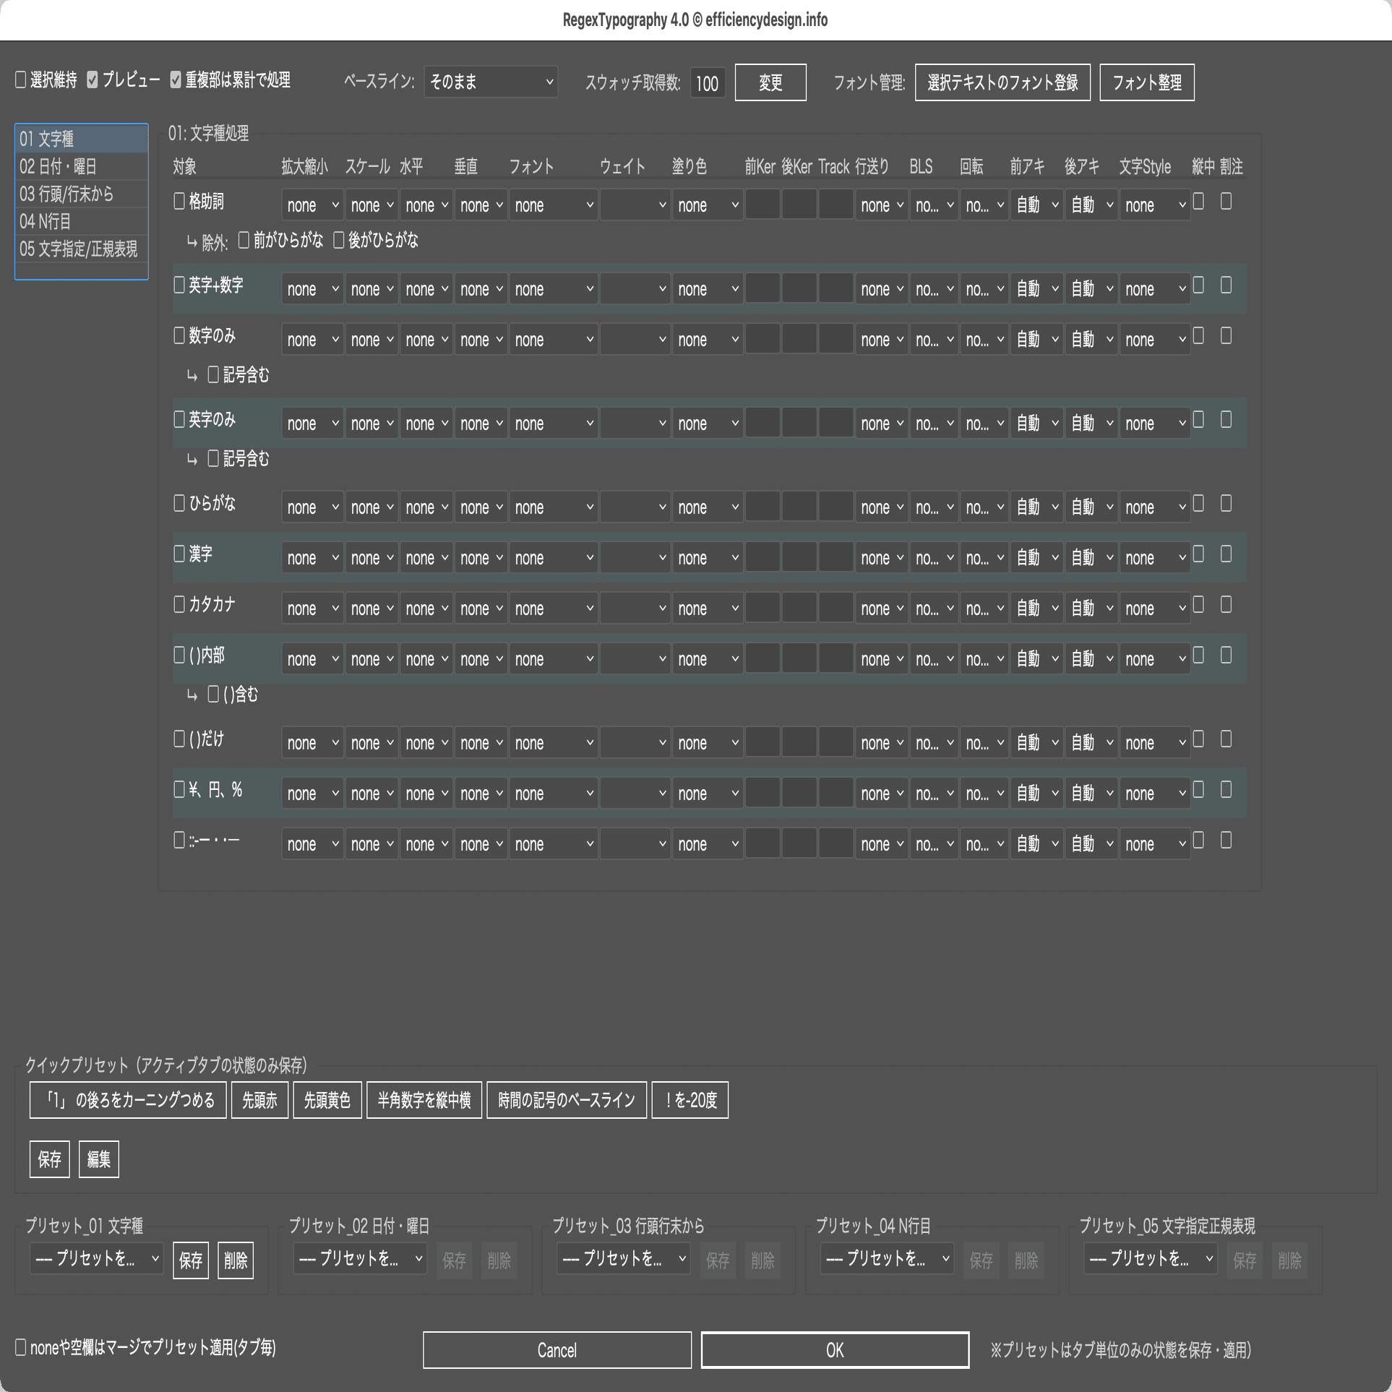Select the 05 文字指定/正規表現 tab
Image resolution: width=1392 pixels, height=1392 pixels.
click(x=80, y=251)
